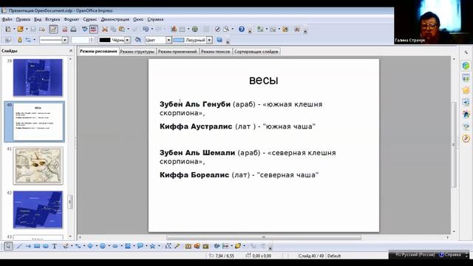Click the Copy icon
Image resolution: width=473 pixels, height=266 pixels.
[113, 30]
